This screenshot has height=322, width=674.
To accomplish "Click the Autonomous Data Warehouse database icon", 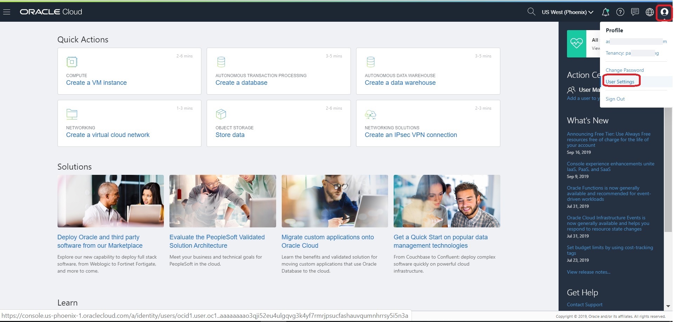I will tap(371, 62).
